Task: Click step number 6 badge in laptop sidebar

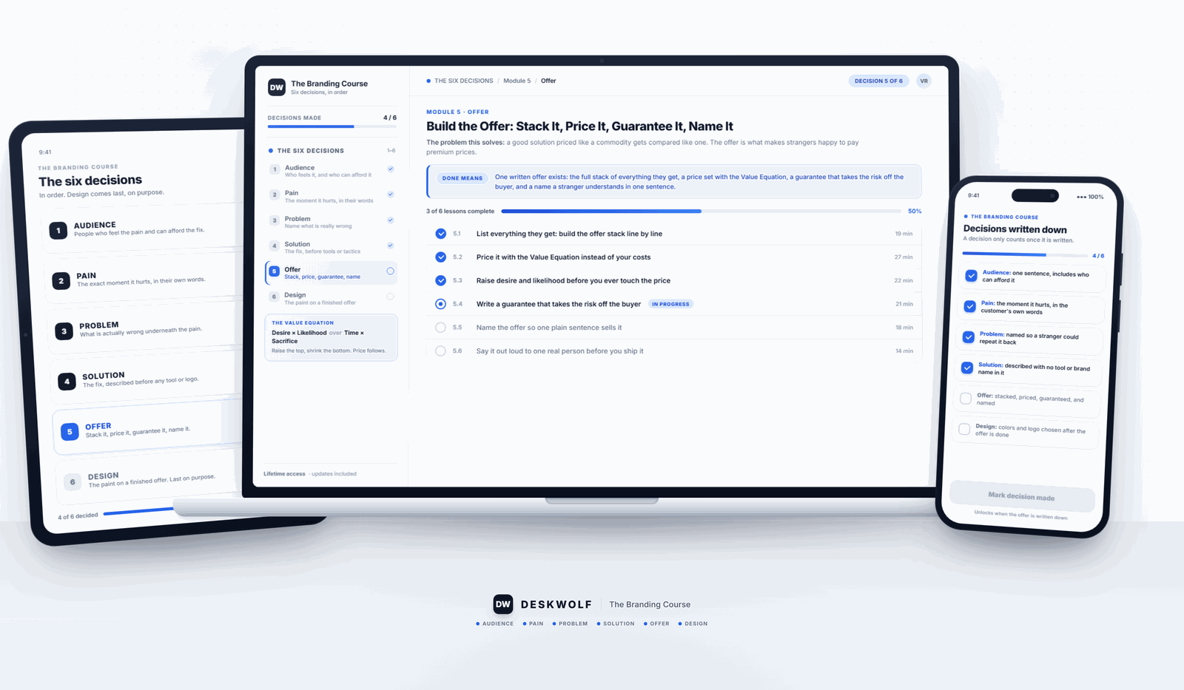Action: [275, 297]
